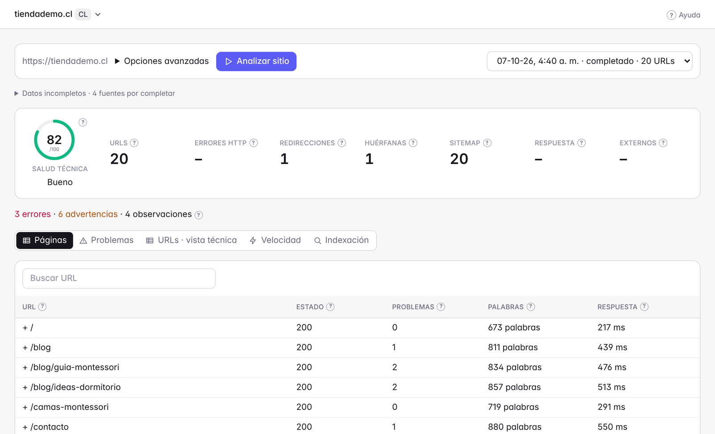Click the Errores HTTP help icon
The width and height of the screenshot is (715, 434).
click(x=253, y=143)
